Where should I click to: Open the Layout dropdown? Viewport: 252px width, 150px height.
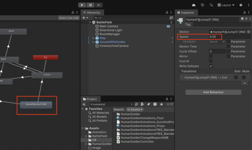(x=229, y=5)
